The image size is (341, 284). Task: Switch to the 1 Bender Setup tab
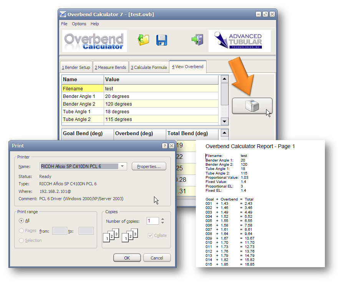pyautogui.click(x=76, y=67)
